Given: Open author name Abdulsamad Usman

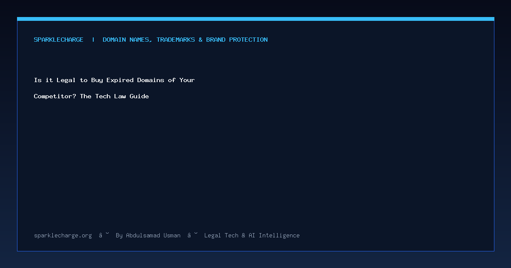Looking at the screenshot, I should point(153,235).
